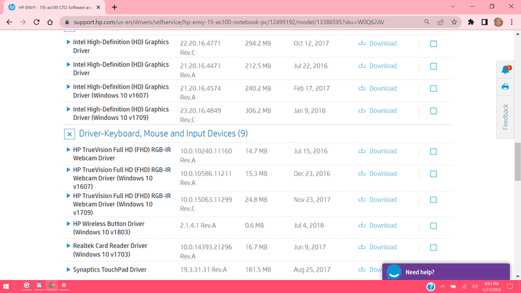
Task: Download webcam driver dated Nov 23, 2017
Action: 383,199
